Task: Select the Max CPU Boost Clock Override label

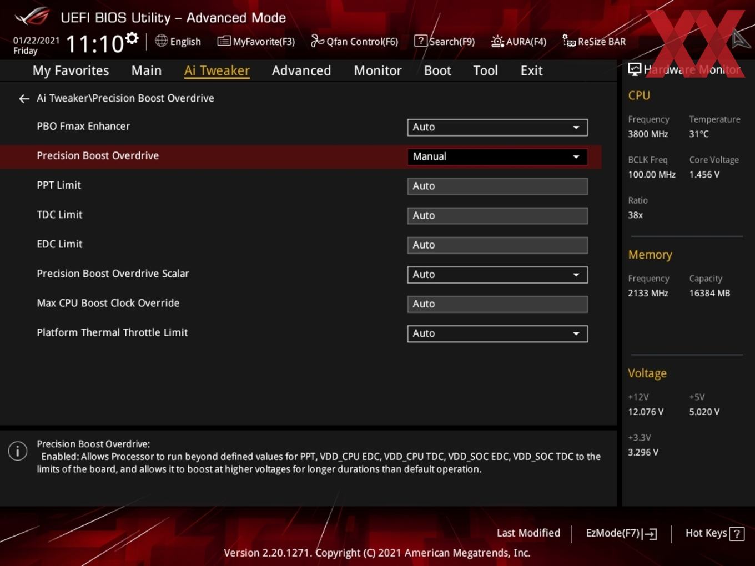Action: pyautogui.click(x=108, y=303)
